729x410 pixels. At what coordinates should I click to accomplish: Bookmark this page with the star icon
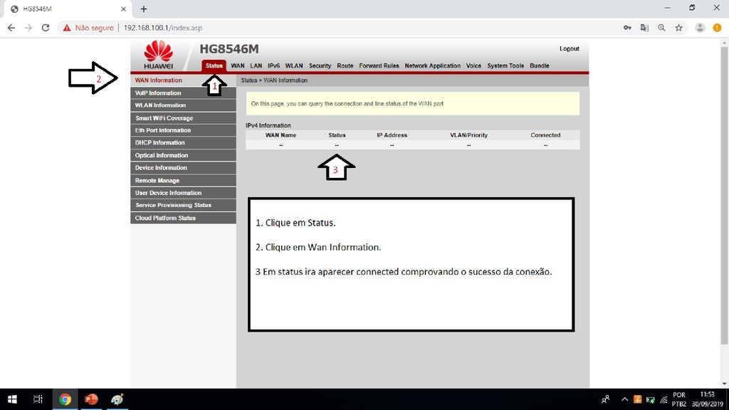[x=678, y=28]
